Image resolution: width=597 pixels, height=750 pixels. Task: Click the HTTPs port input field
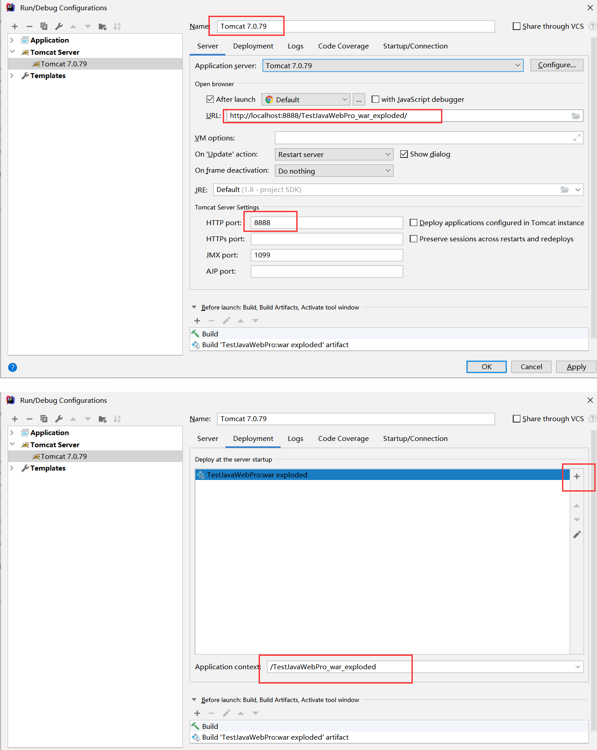[327, 239]
